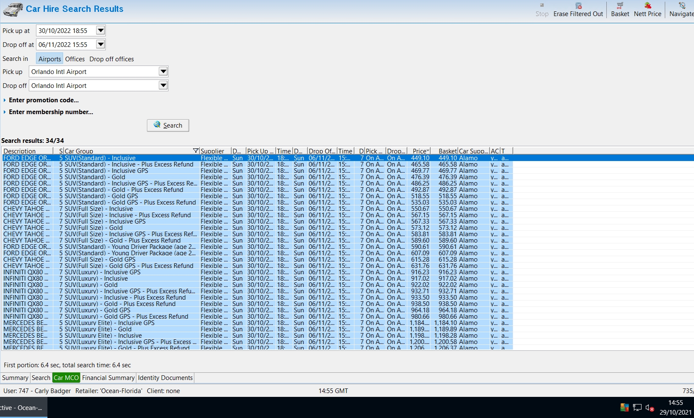This screenshot has height=418, width=694.
Task: Select the FORD EDGE row priced 469.77
Action: pyautogui.click(x=257, y=171)
